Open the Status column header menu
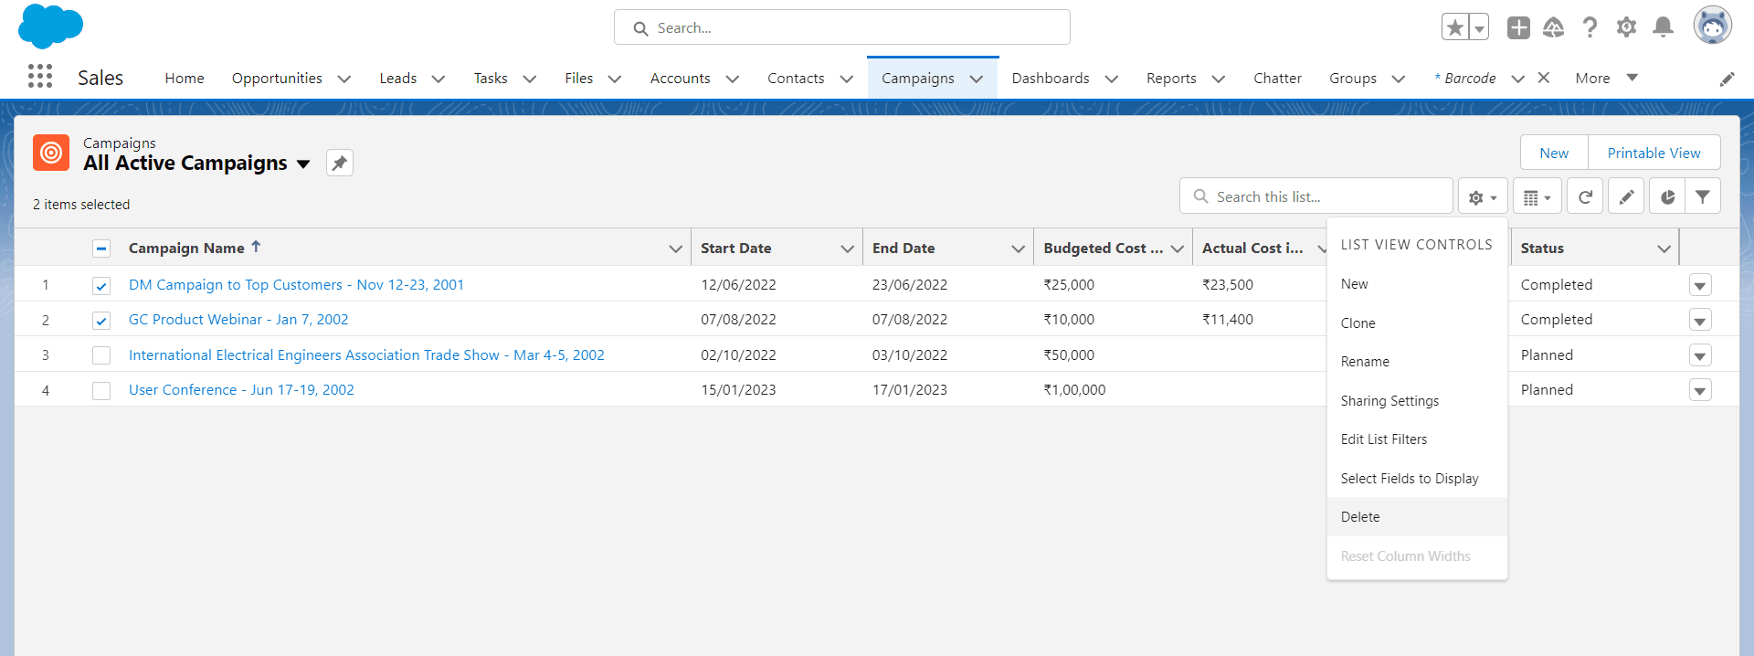The width and height of the screenshot is (1754, 656). click(1664, 249)
